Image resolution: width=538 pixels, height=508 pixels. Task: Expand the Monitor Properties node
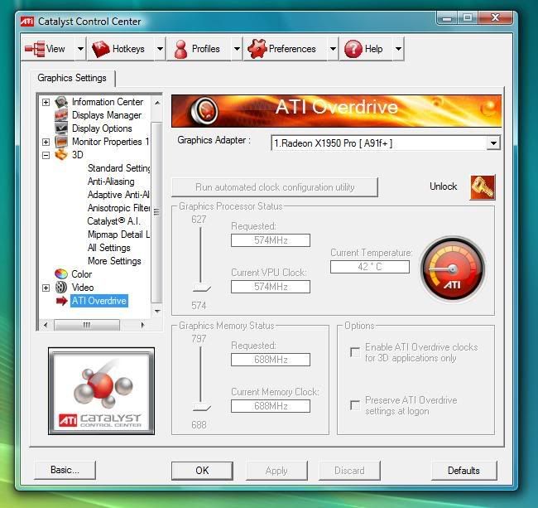[46, 142]
